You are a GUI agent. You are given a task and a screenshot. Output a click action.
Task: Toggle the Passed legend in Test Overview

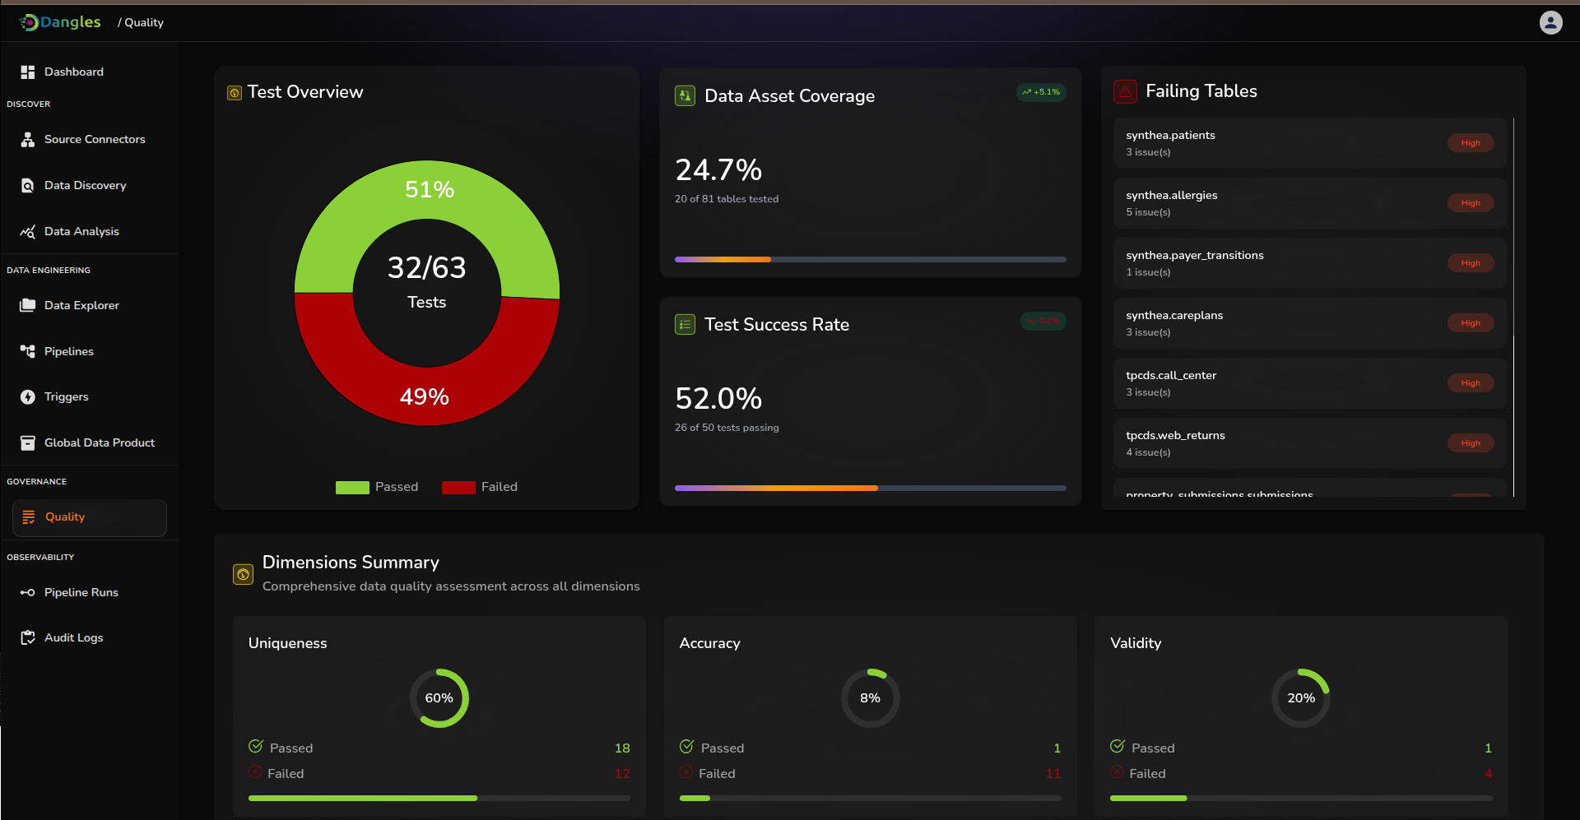377,487
